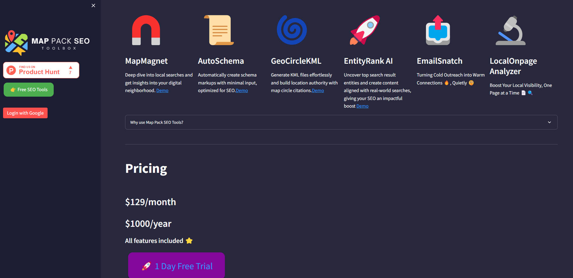Click the MapMagnet red magnet icon
Image resolution: width=573 pixels, height=278 pixels.
pyautogui.click(x=146, y=30)
